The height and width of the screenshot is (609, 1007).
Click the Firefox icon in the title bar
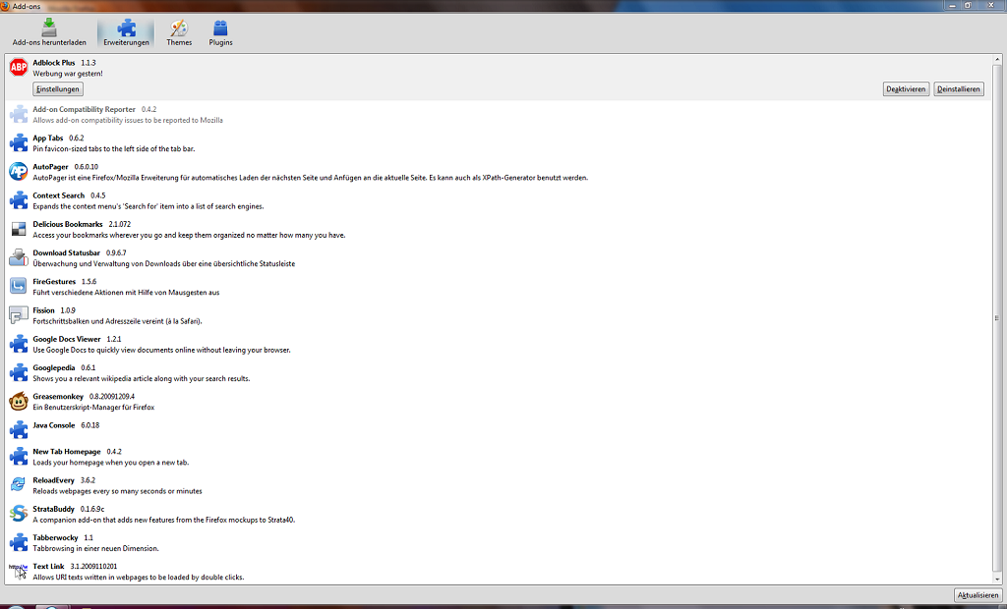5,6
